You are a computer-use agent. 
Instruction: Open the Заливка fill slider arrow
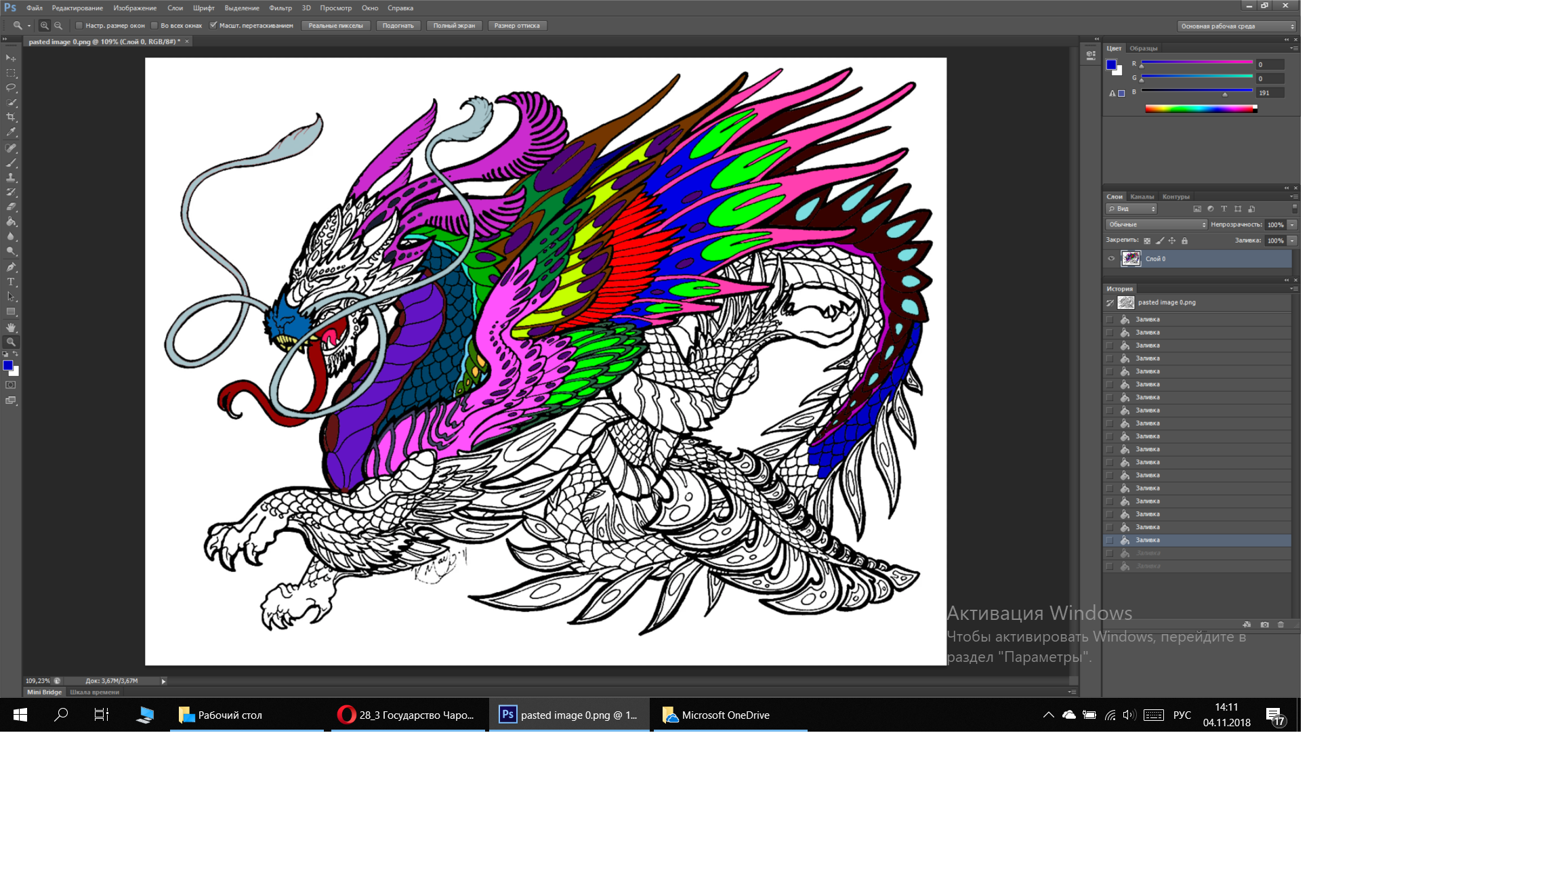(x=1293, y=241)
